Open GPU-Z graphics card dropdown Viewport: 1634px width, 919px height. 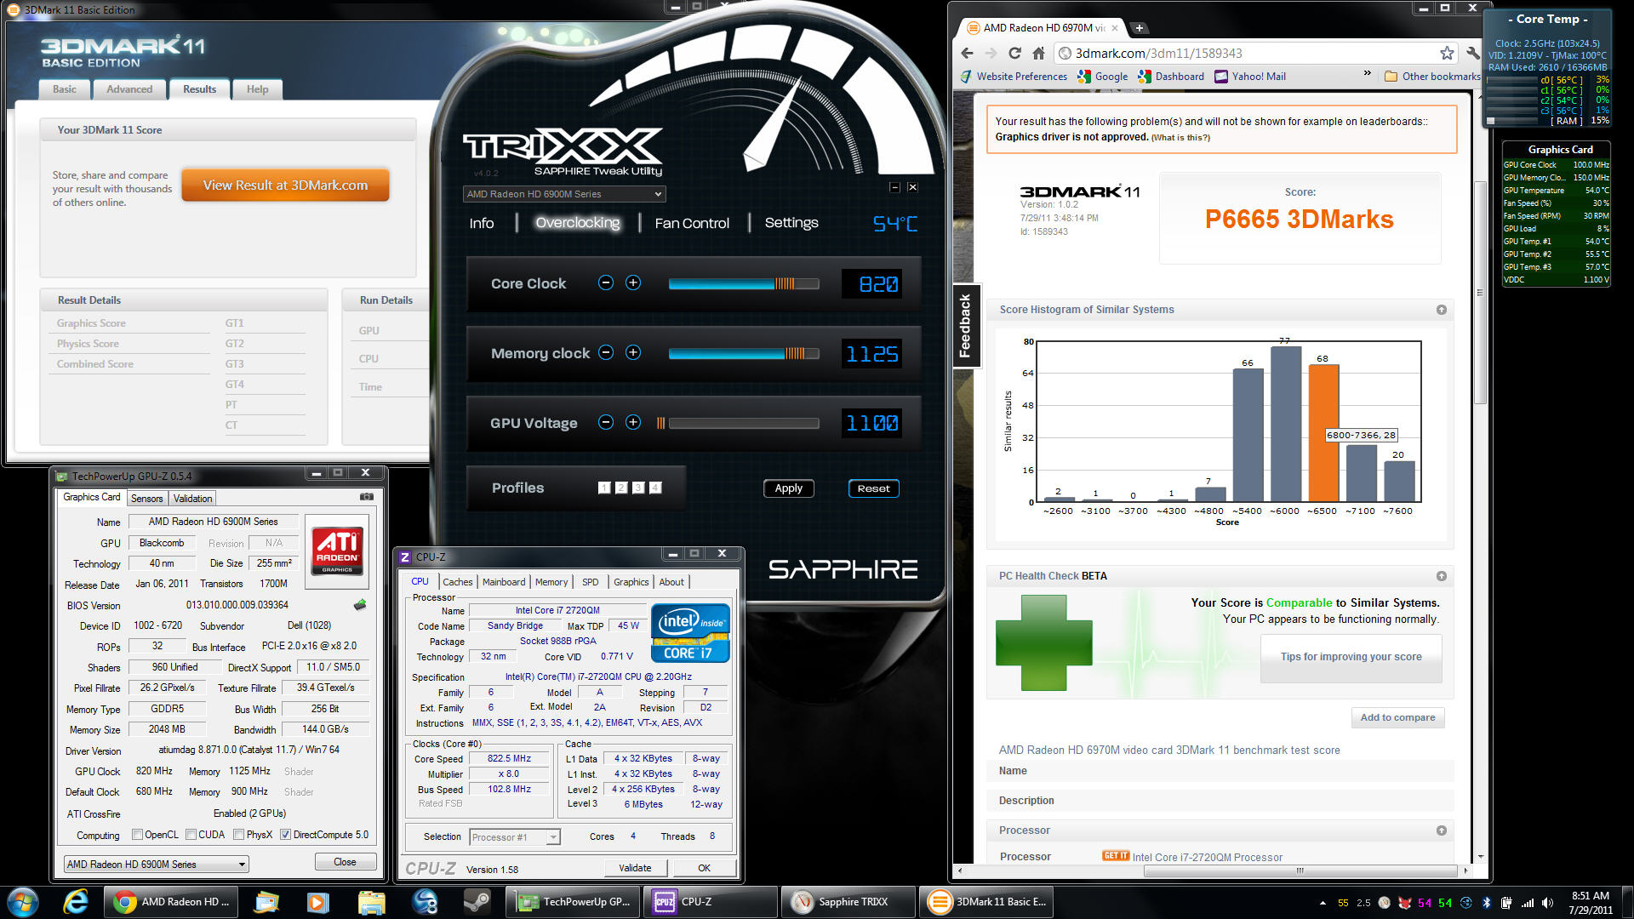coord(157,864)
